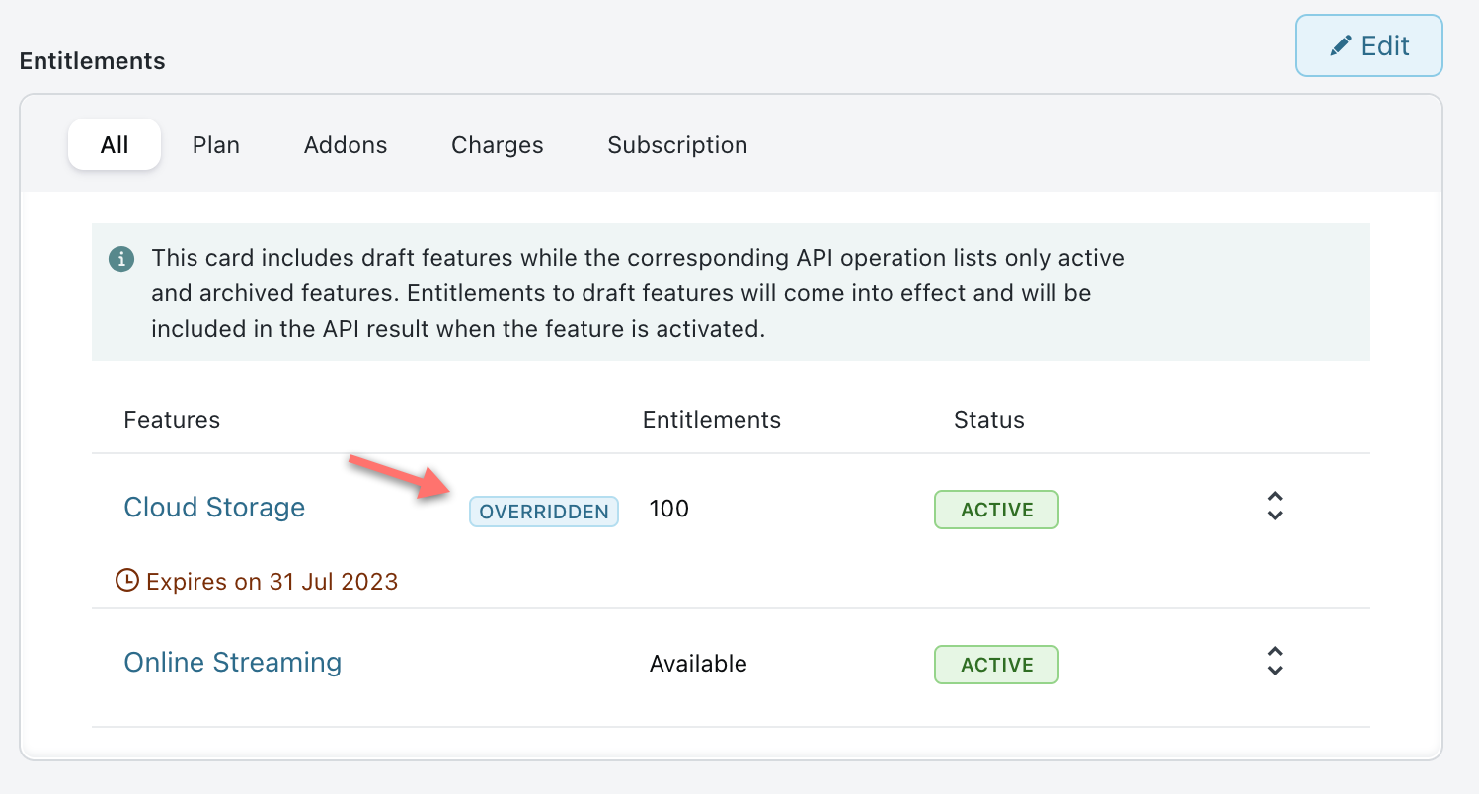Viewport: 1479px width, 794px height.
Task: View the Subscription tab
Action: pyautogui.click(x=677, y=145)
